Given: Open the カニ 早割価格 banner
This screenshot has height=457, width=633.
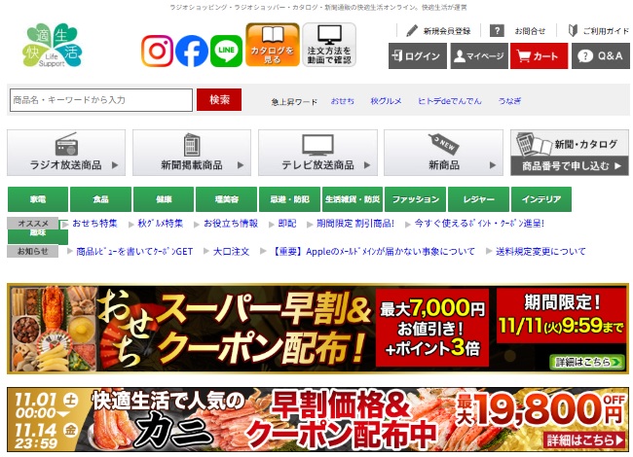Looking at the screenshot, I should click(x=317, y=419).
